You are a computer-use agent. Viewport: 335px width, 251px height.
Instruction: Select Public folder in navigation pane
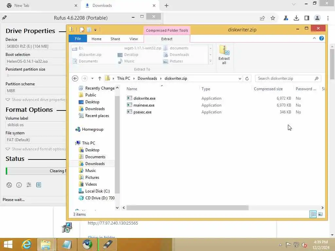click(91, 95)
